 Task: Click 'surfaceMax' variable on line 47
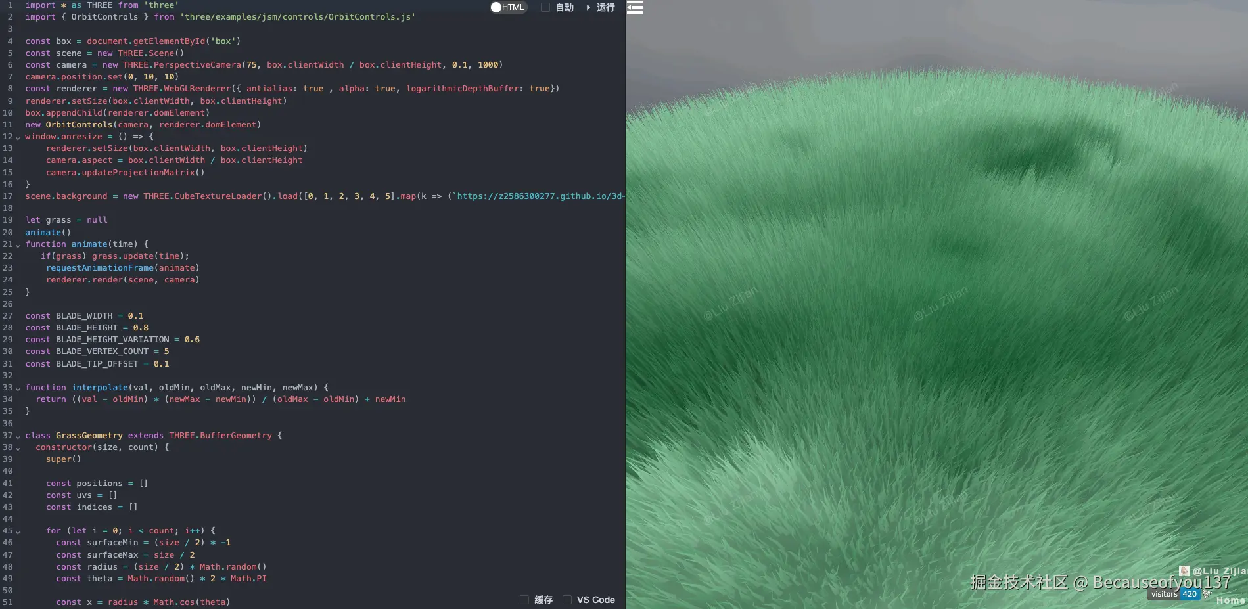point(112,555)
